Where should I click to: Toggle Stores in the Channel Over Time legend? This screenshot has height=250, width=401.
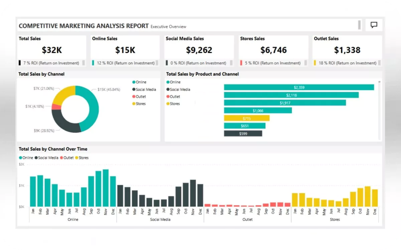tap(83, 158)
